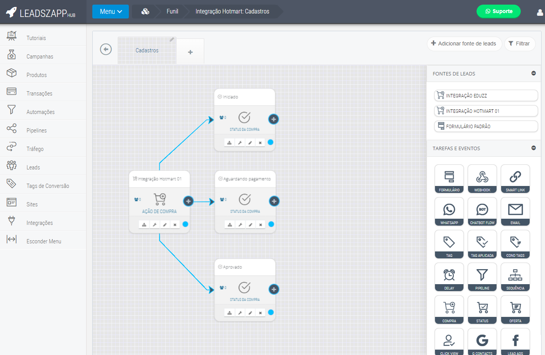Viewport: 545px width, 355px height.
Task: Click Adicionar fonte de leads button
Action: 464,44
